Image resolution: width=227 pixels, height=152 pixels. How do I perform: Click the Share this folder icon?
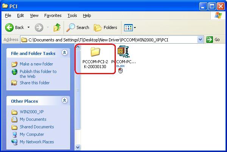[14, 83]
